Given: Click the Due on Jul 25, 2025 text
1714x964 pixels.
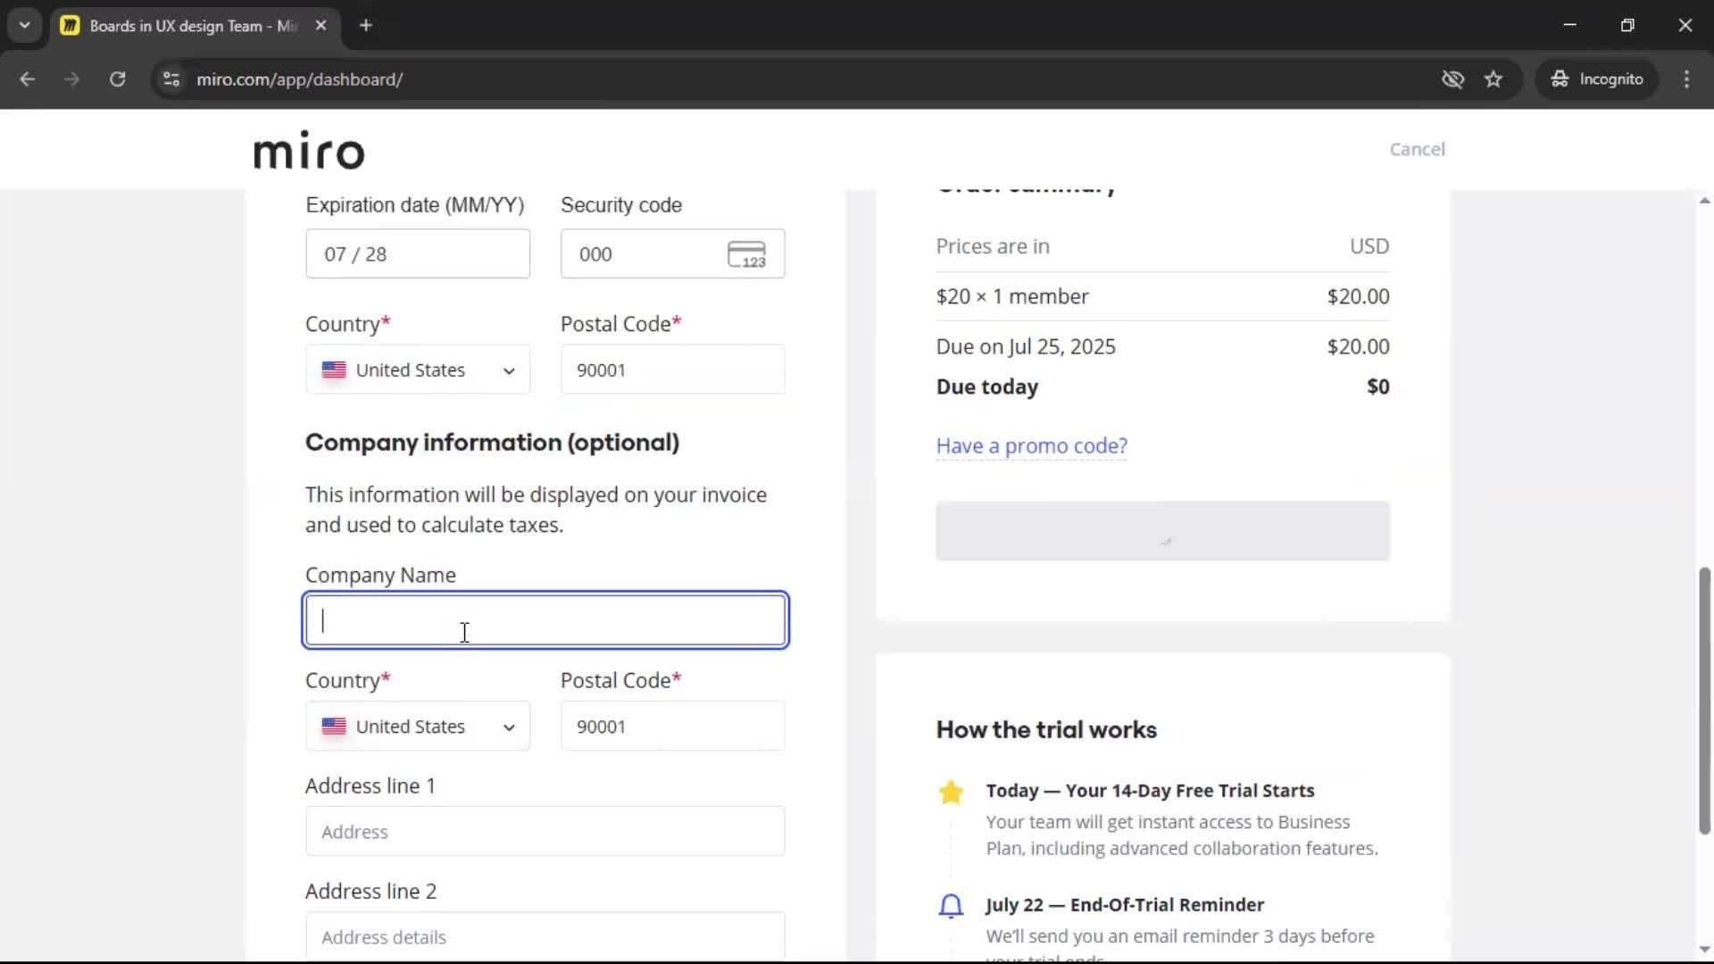Looking at the screenshot, I should tap(1026, 346).
